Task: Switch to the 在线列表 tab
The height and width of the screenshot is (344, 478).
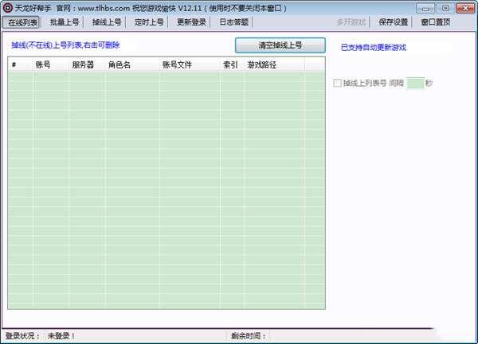Action: pyautogui.click(x=23, y=22)
